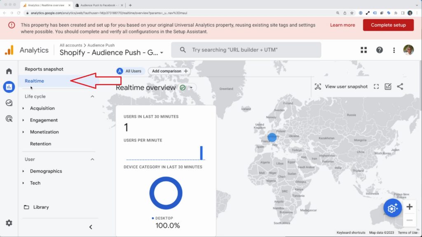Click the blue insights gear button
Image resolution: width=422 pixels, height=237 pixels.
(392, 208)
